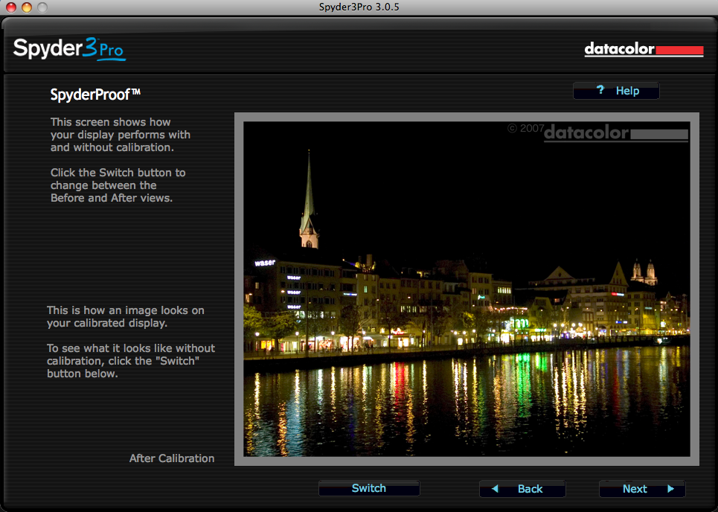Toggle Before/After view with Switch button
Viewport: 718px width, 512px height.
pos(369,488)
